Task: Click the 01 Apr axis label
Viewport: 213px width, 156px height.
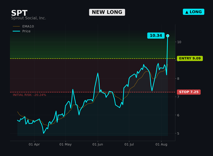Action: pyautogui.click(x=34, y=145)
